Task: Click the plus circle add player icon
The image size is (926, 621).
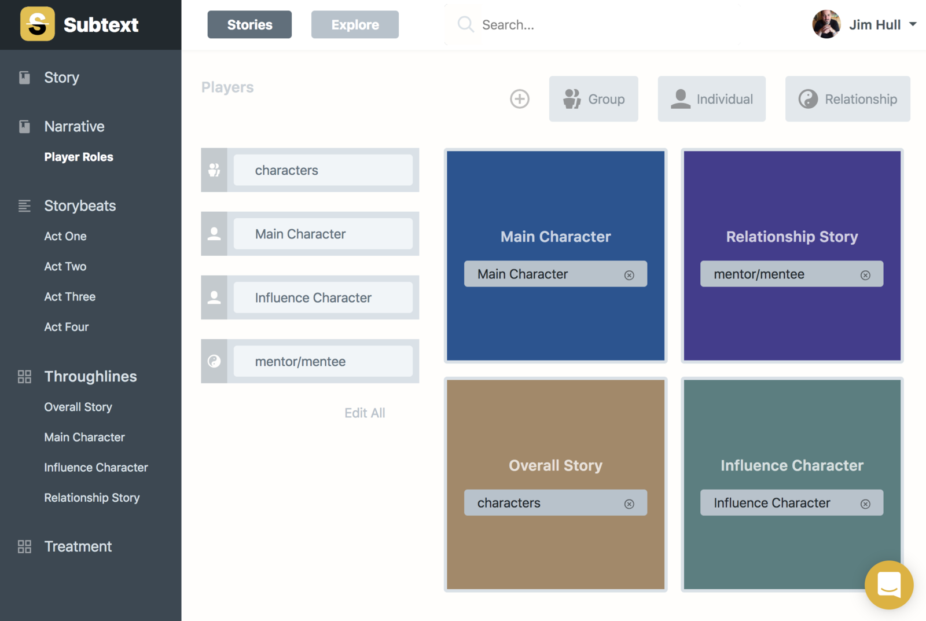Action: [520, 99]
